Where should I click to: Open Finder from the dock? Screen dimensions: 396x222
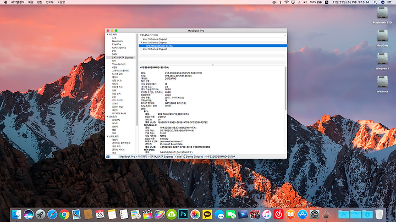(x=16, y=214)
